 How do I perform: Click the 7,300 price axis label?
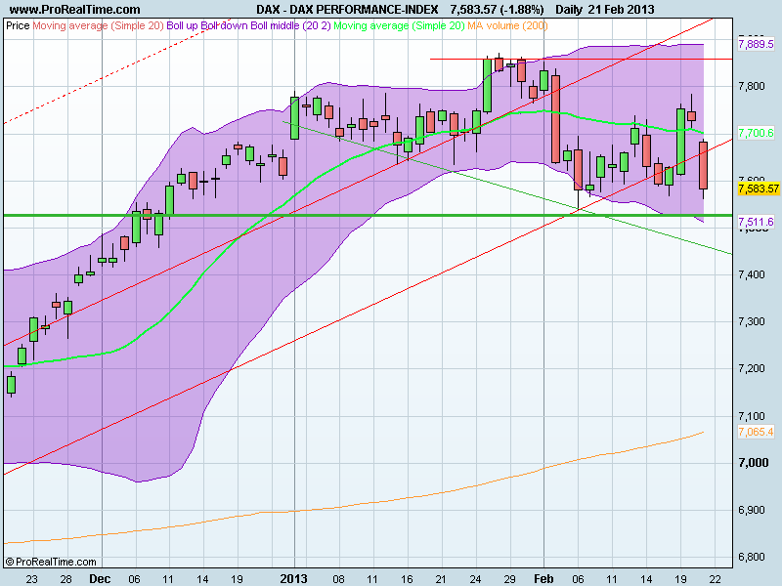[x=752, y=322]
